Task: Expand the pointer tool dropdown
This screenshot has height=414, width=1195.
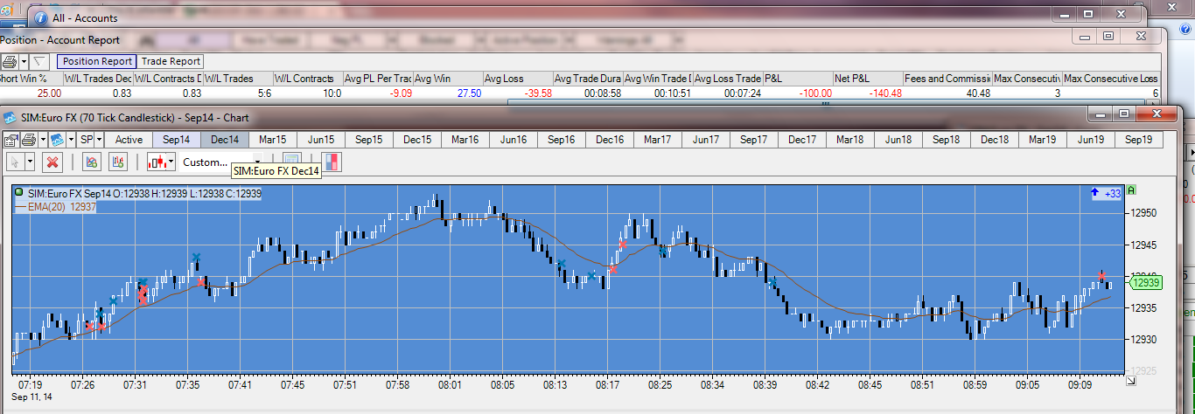Action: 30,162
